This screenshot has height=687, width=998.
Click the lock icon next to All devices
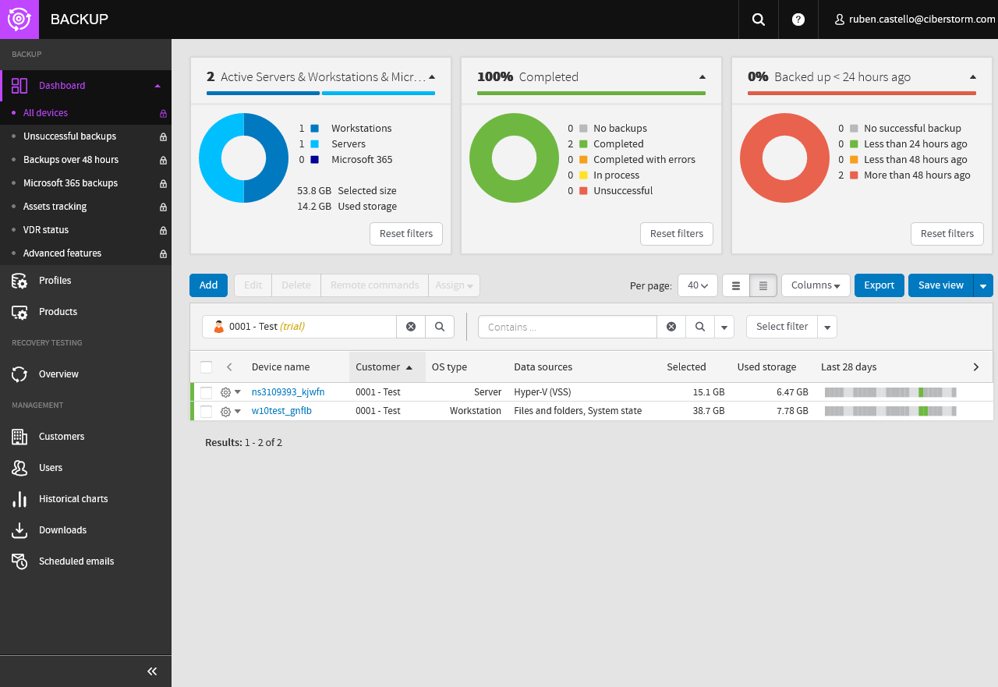click(163, 113)
